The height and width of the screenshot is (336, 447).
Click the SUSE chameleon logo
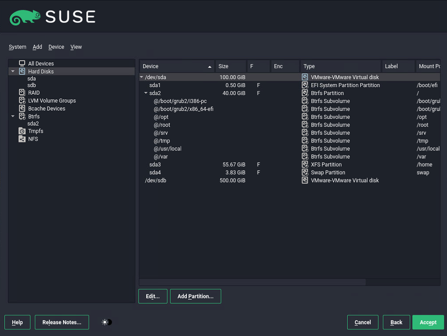pos(25,17)
